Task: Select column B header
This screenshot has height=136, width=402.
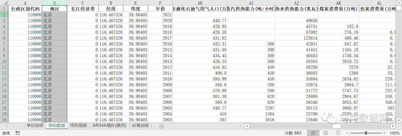Action: (x=55, y=3)
